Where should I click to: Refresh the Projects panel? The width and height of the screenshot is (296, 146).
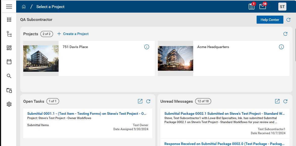point(285,34)
